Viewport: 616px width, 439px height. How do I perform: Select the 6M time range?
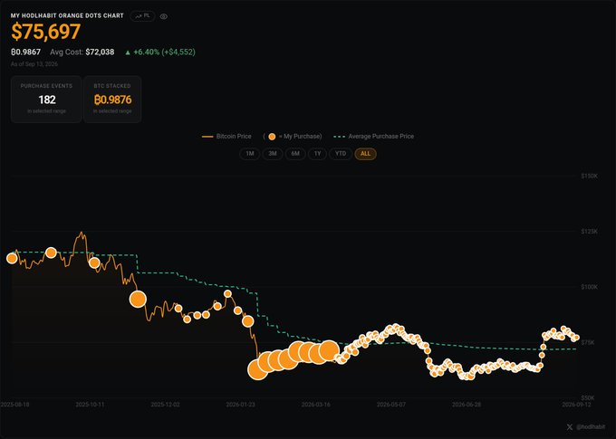click(295, 154)
